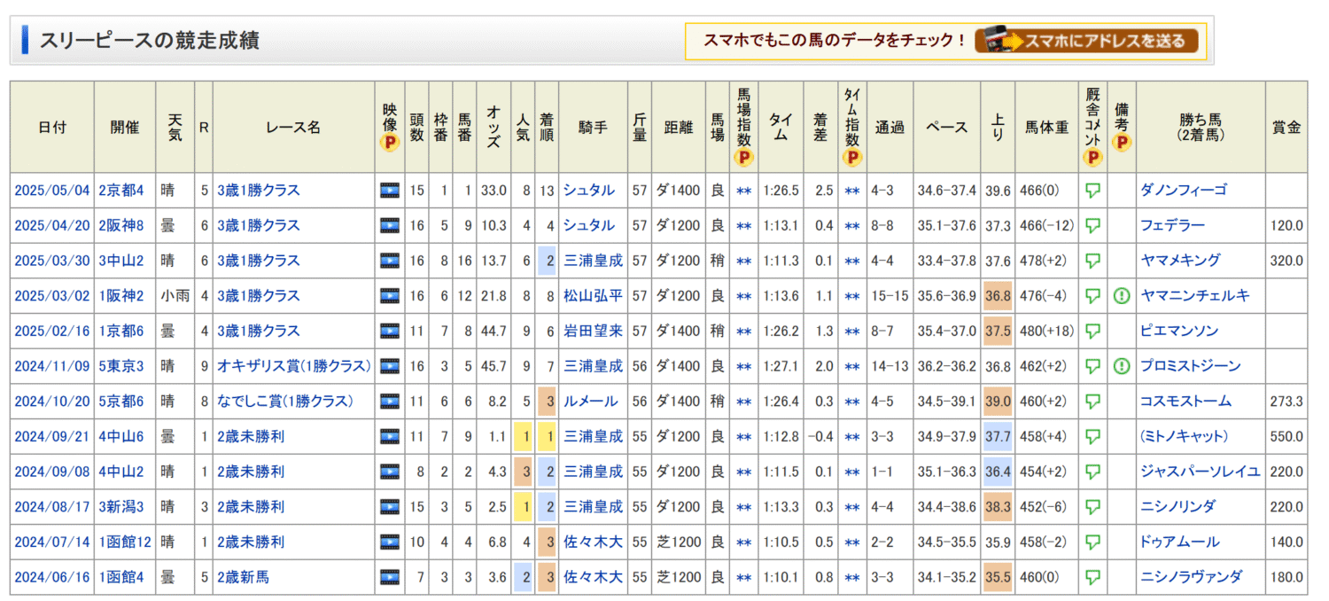The height and width of the screenshot is (601, 1329).
Task: Play video icon for 2025/05/04 race
Action: point(390,191)
